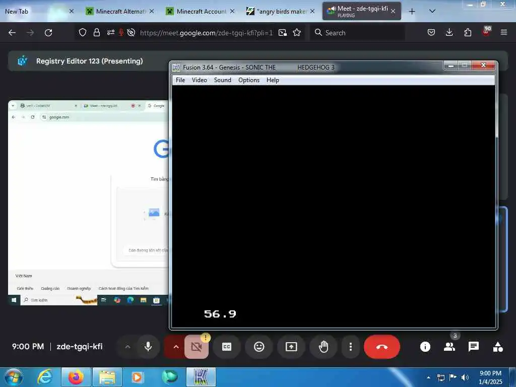Open the Help menu in Fusion
The height and width of the screenshot is (387, 516).
pyautogui.click(x=273, y=80)
